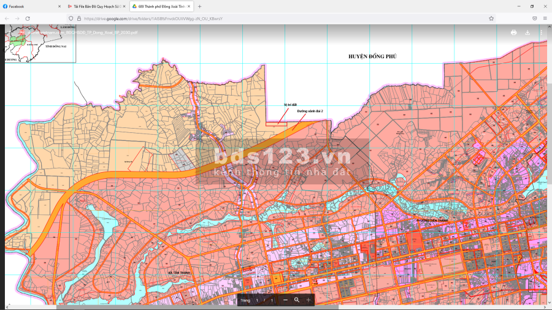The image size is (552, 310).
Task: Minimize the browser window
Action: click(x=518, y=6)
